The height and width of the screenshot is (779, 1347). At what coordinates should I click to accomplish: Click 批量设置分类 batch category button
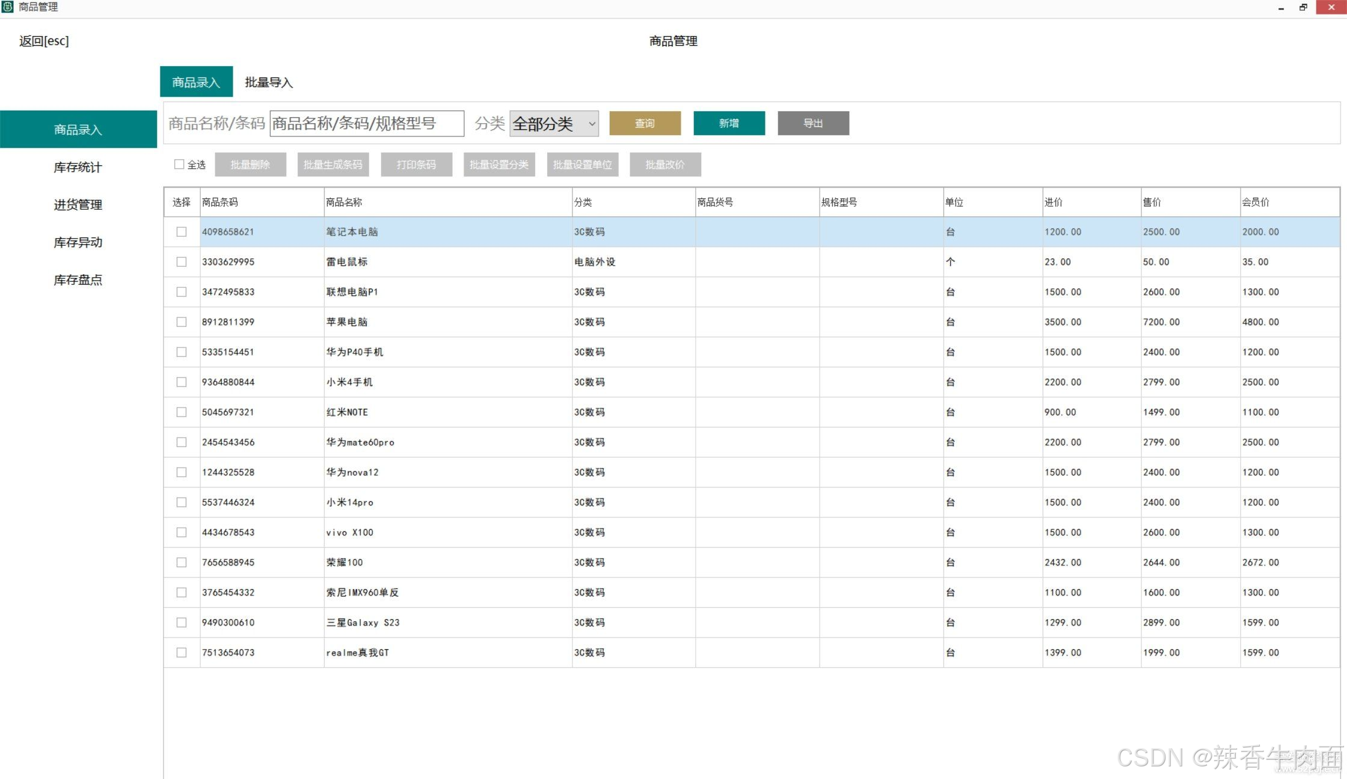tap(499, 164)
